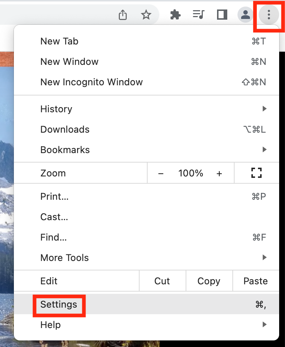Click the Cut button
285x347 pixels.
162,281
